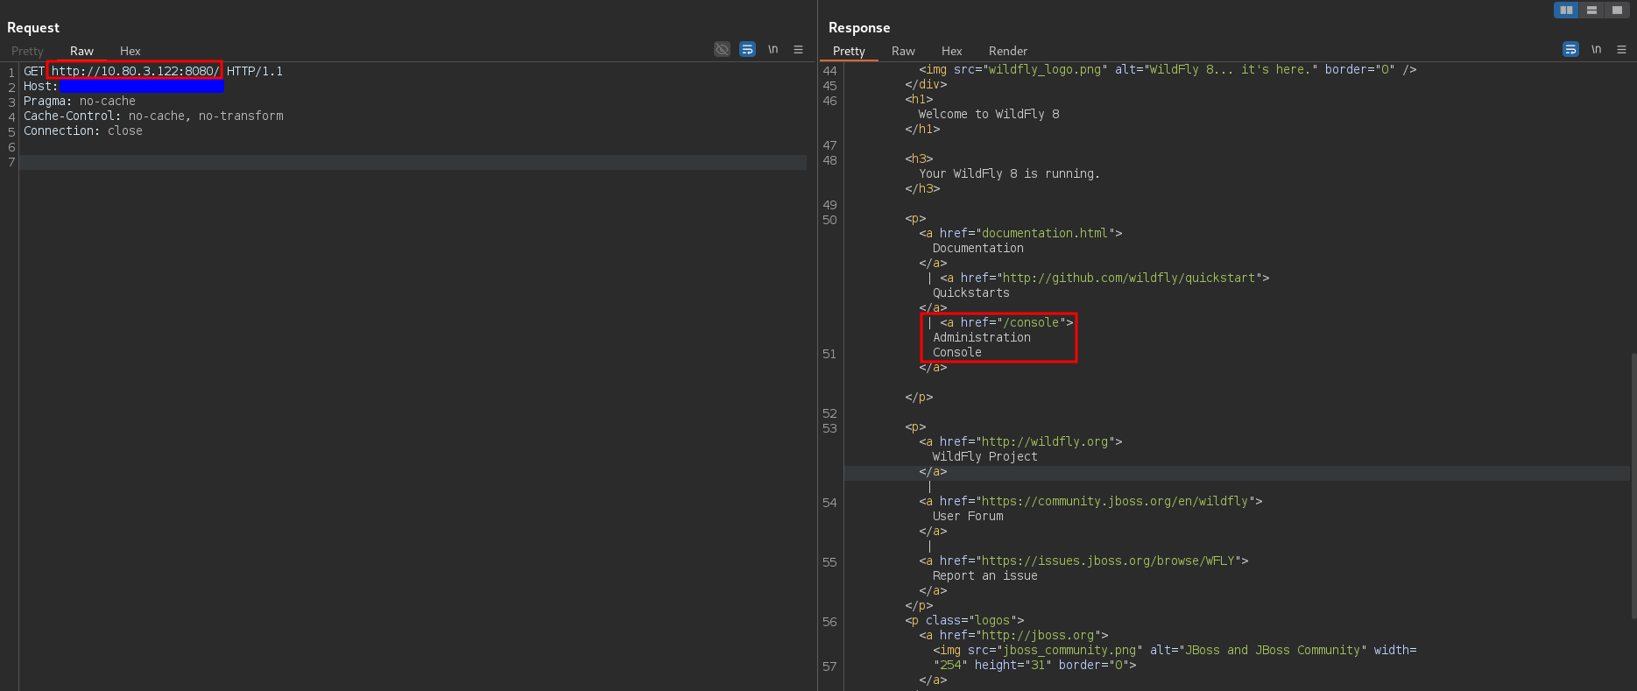Switch the Request view to Pretty
Image resolution: width=1637 pixels, height=691 pixels.
27,51
